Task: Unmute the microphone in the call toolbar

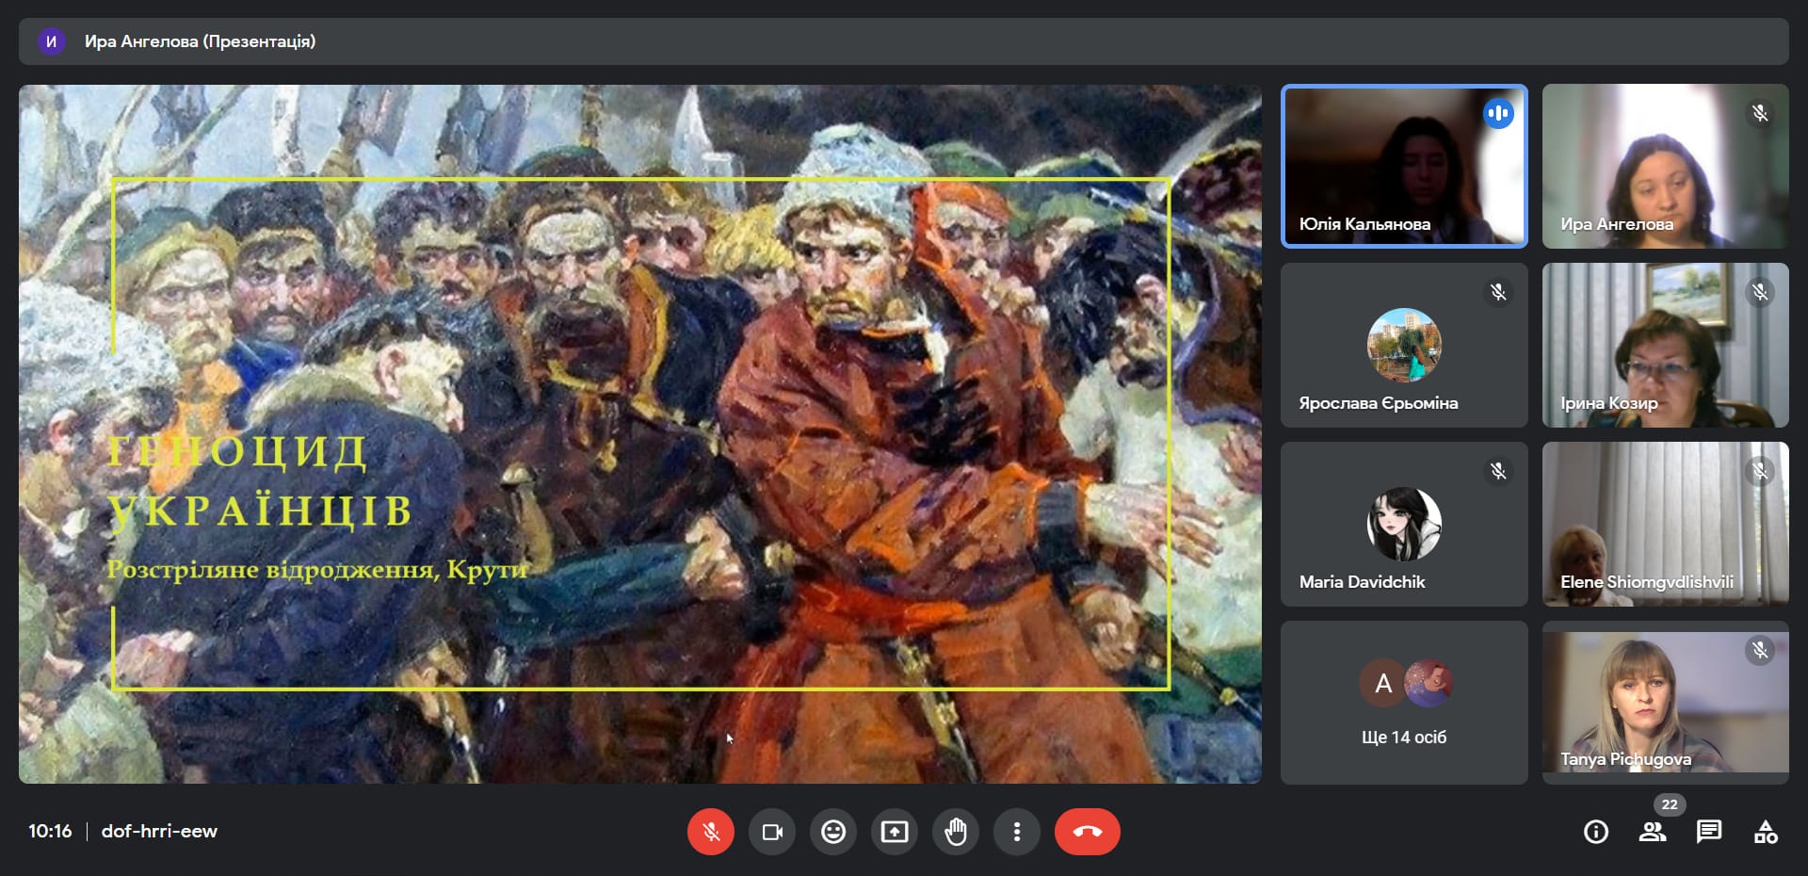Action: 711,832
